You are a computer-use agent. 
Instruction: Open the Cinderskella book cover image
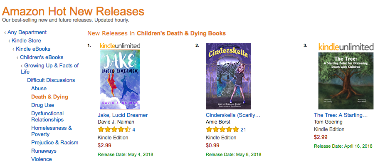pyautogui.click(x=228, y=76)
